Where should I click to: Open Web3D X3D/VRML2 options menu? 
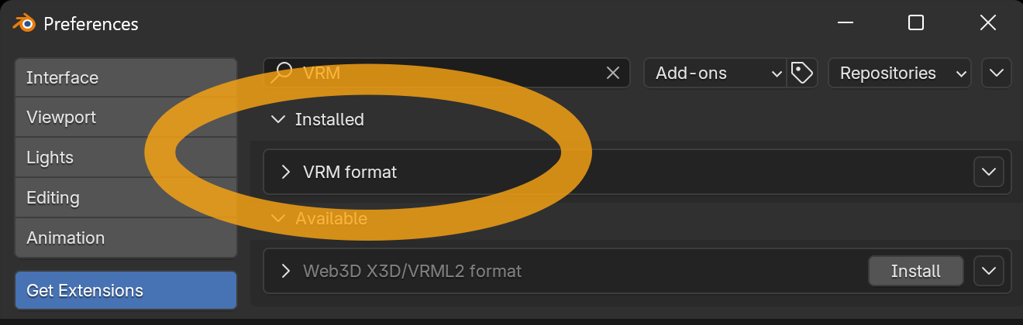[988, 271]
